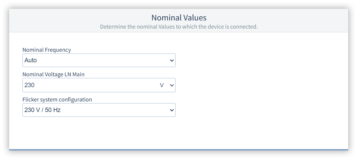Click the "Flicker system configuration" label
Screen dimensions: 357x159
(x=57, y=100)
